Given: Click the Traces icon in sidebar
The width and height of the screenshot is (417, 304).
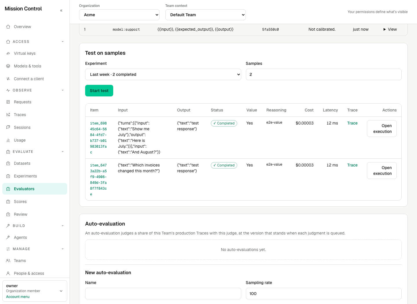Looking at the screenshot, I should [8, 115].
